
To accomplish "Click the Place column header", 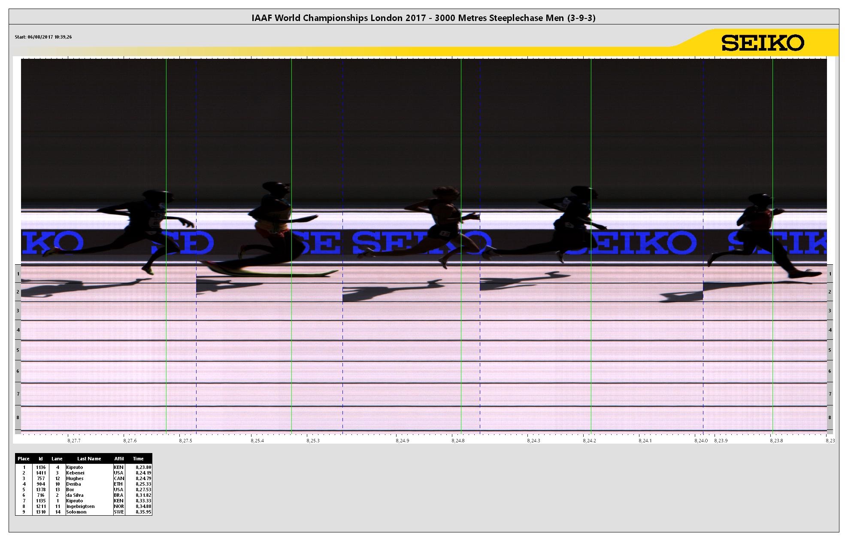I will coord(24,459).
